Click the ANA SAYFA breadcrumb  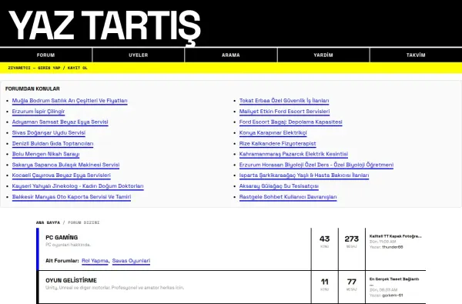(48, 222)
